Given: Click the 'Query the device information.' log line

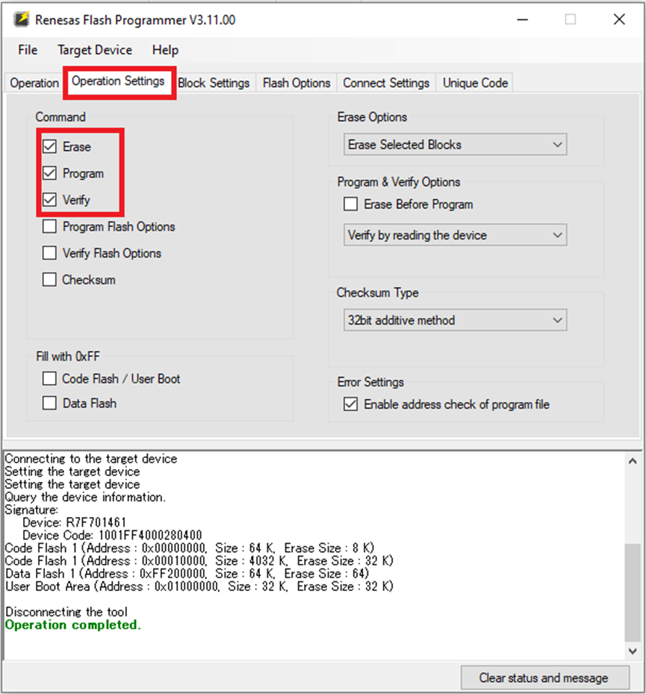Looking at the screenshot, I should click(85, 497).
